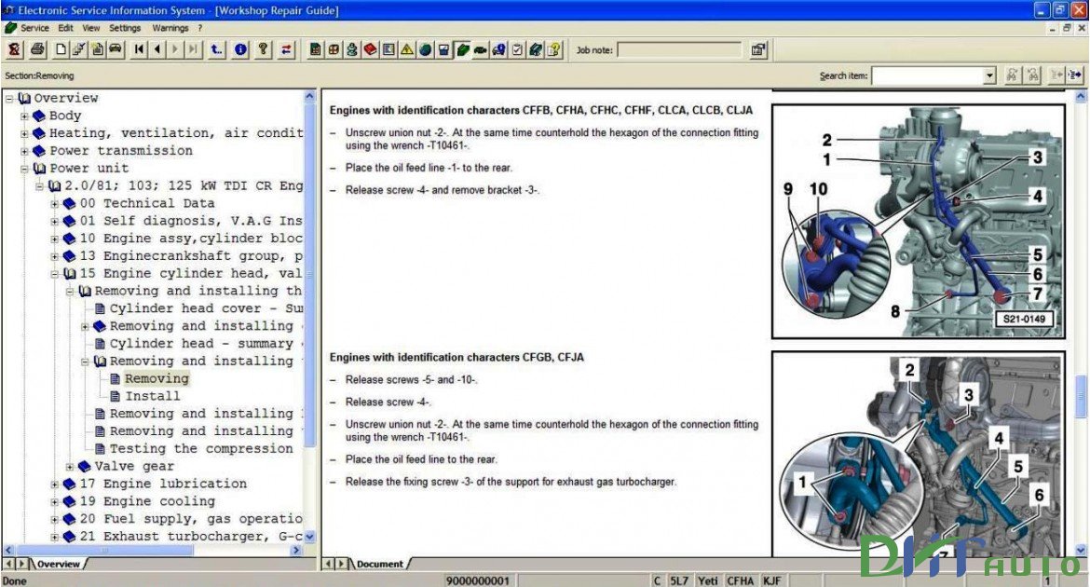Click the red book toolbar icon
This screenshot has height=587, width=1090.
370,49
